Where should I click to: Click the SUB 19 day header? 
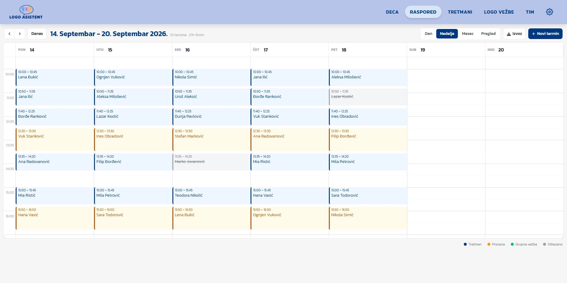tap(446, 50)
